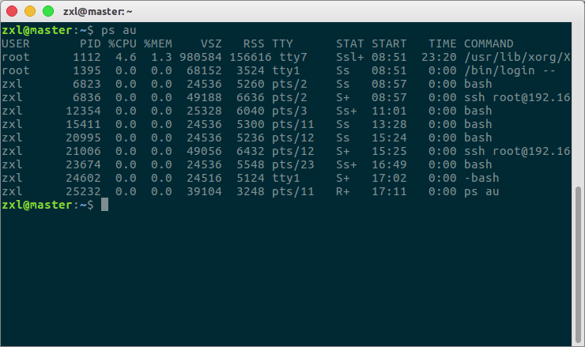Image resolution: width=585 pixels, height=347 pixels.
Task: Click the 15:24 start time
Action: tap(389, 138)
